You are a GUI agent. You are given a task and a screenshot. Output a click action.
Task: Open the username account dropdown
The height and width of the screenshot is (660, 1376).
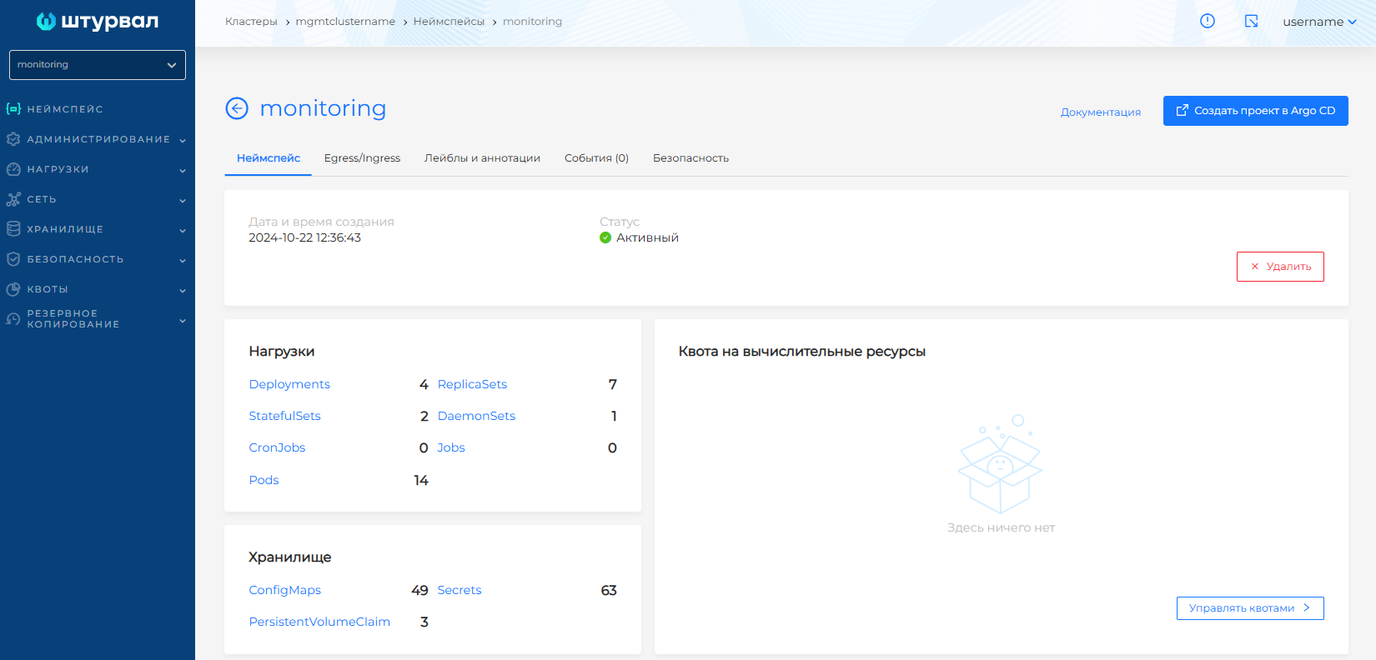1318,22
